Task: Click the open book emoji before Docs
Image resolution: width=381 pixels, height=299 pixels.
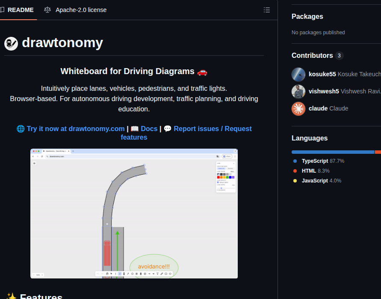Action: 135,129
